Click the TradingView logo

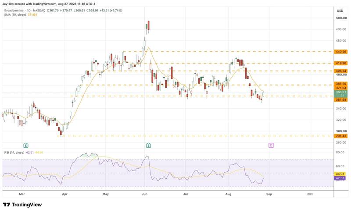(x=22, y=205)
